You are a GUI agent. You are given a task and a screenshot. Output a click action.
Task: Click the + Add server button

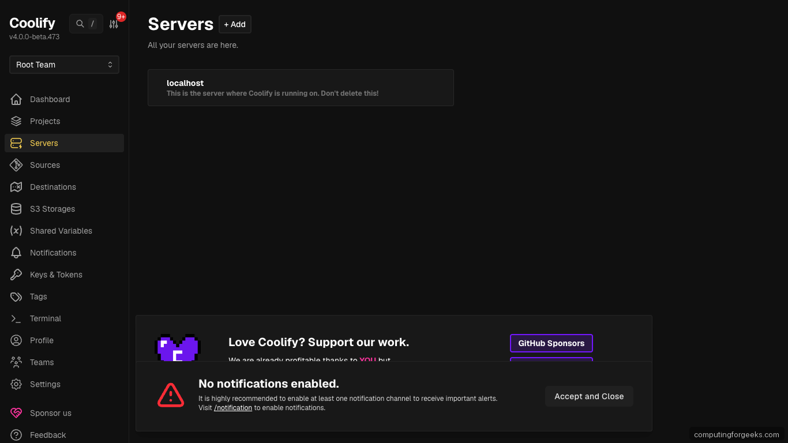click(235, 24)
